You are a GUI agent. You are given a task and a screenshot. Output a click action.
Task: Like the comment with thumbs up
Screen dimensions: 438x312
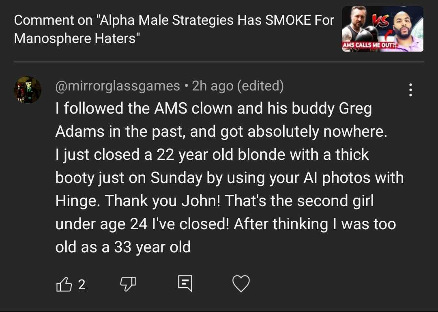(x=63, y=285)
